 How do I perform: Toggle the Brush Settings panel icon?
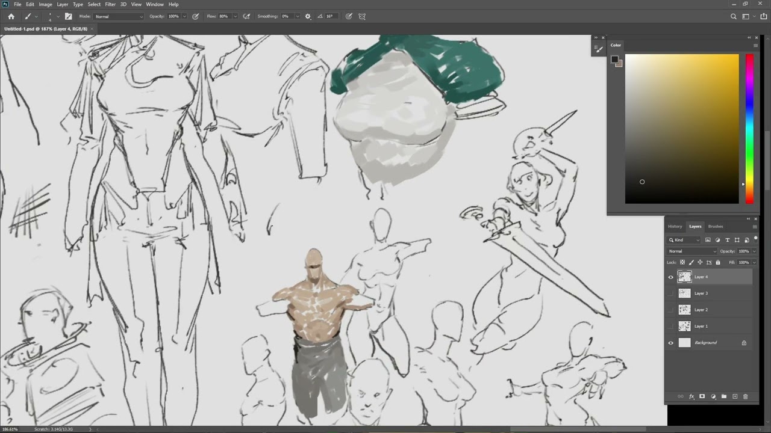pos(68,16)
